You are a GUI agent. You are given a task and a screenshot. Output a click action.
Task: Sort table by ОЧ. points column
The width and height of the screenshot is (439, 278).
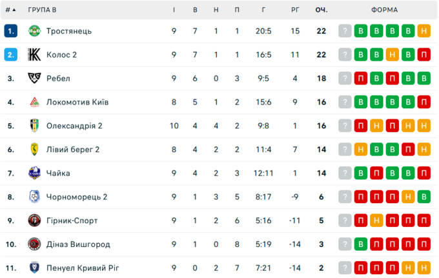click(321, 10)
